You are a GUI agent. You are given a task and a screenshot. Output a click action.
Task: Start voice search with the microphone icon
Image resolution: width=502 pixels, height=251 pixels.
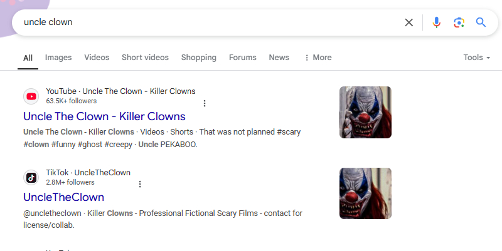[x=437, y=23]
